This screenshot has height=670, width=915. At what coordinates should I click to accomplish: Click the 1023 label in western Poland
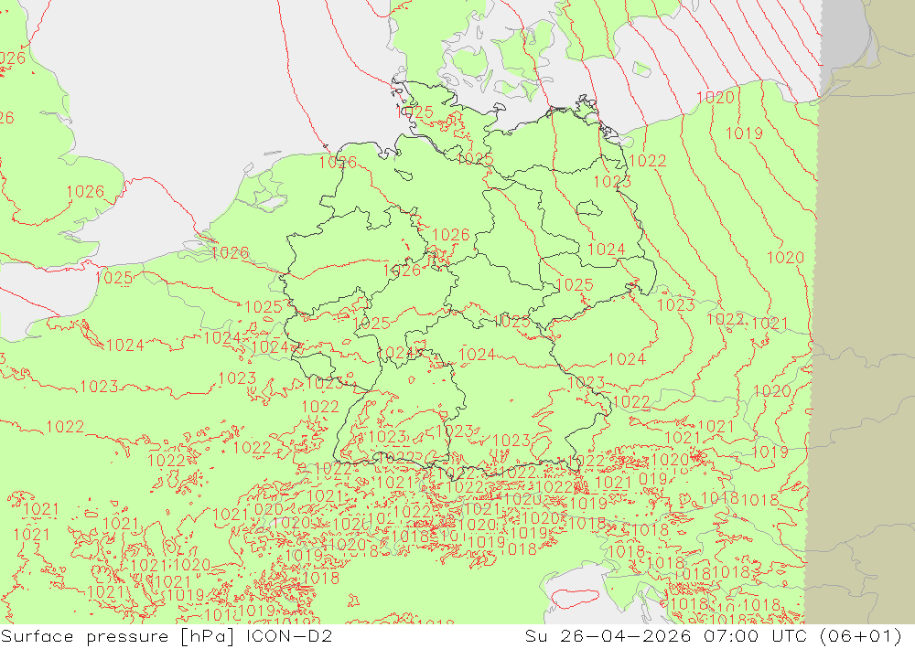click(x=676, y=305)
